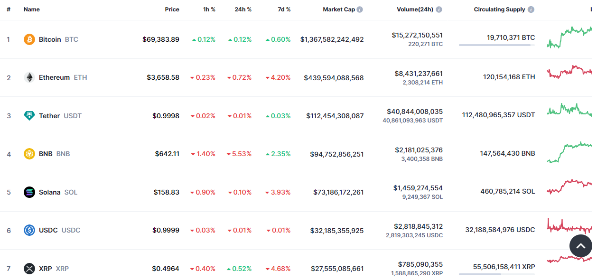Viewport: 597px width, 280px height.
Task: Click the Ethereum logo icon
Action: 29,77
